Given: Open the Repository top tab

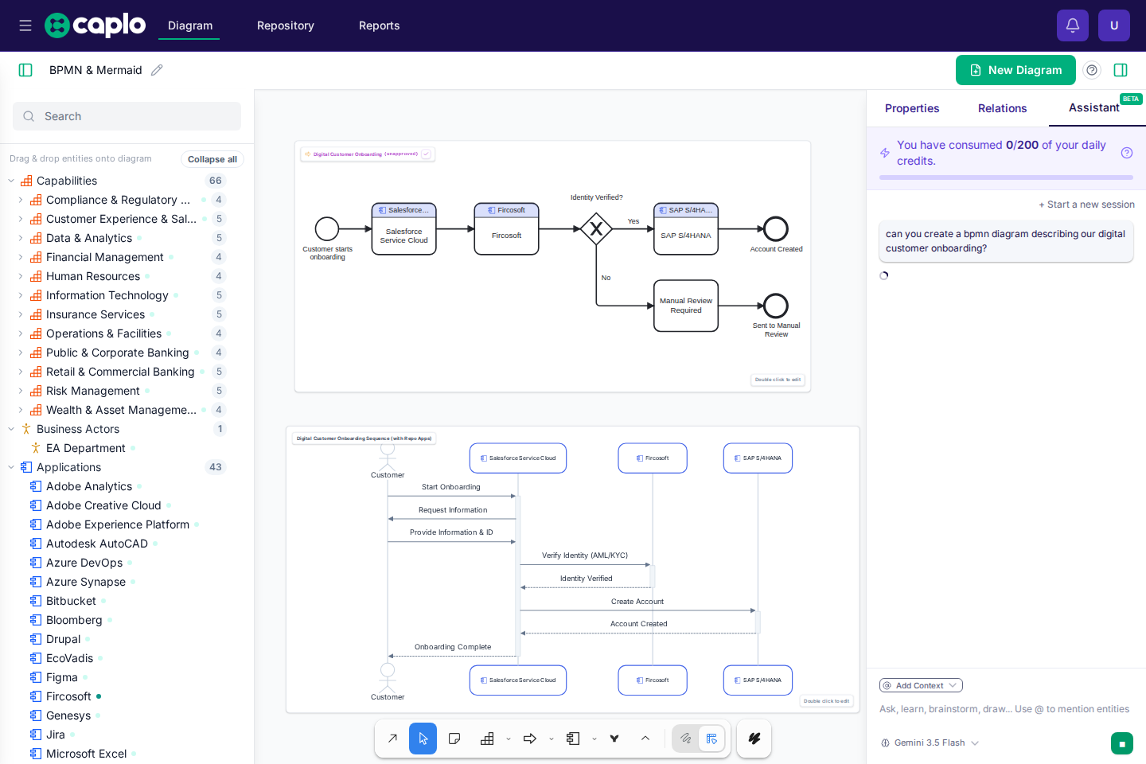Looking at the screenshot, I should pos(286,25).
